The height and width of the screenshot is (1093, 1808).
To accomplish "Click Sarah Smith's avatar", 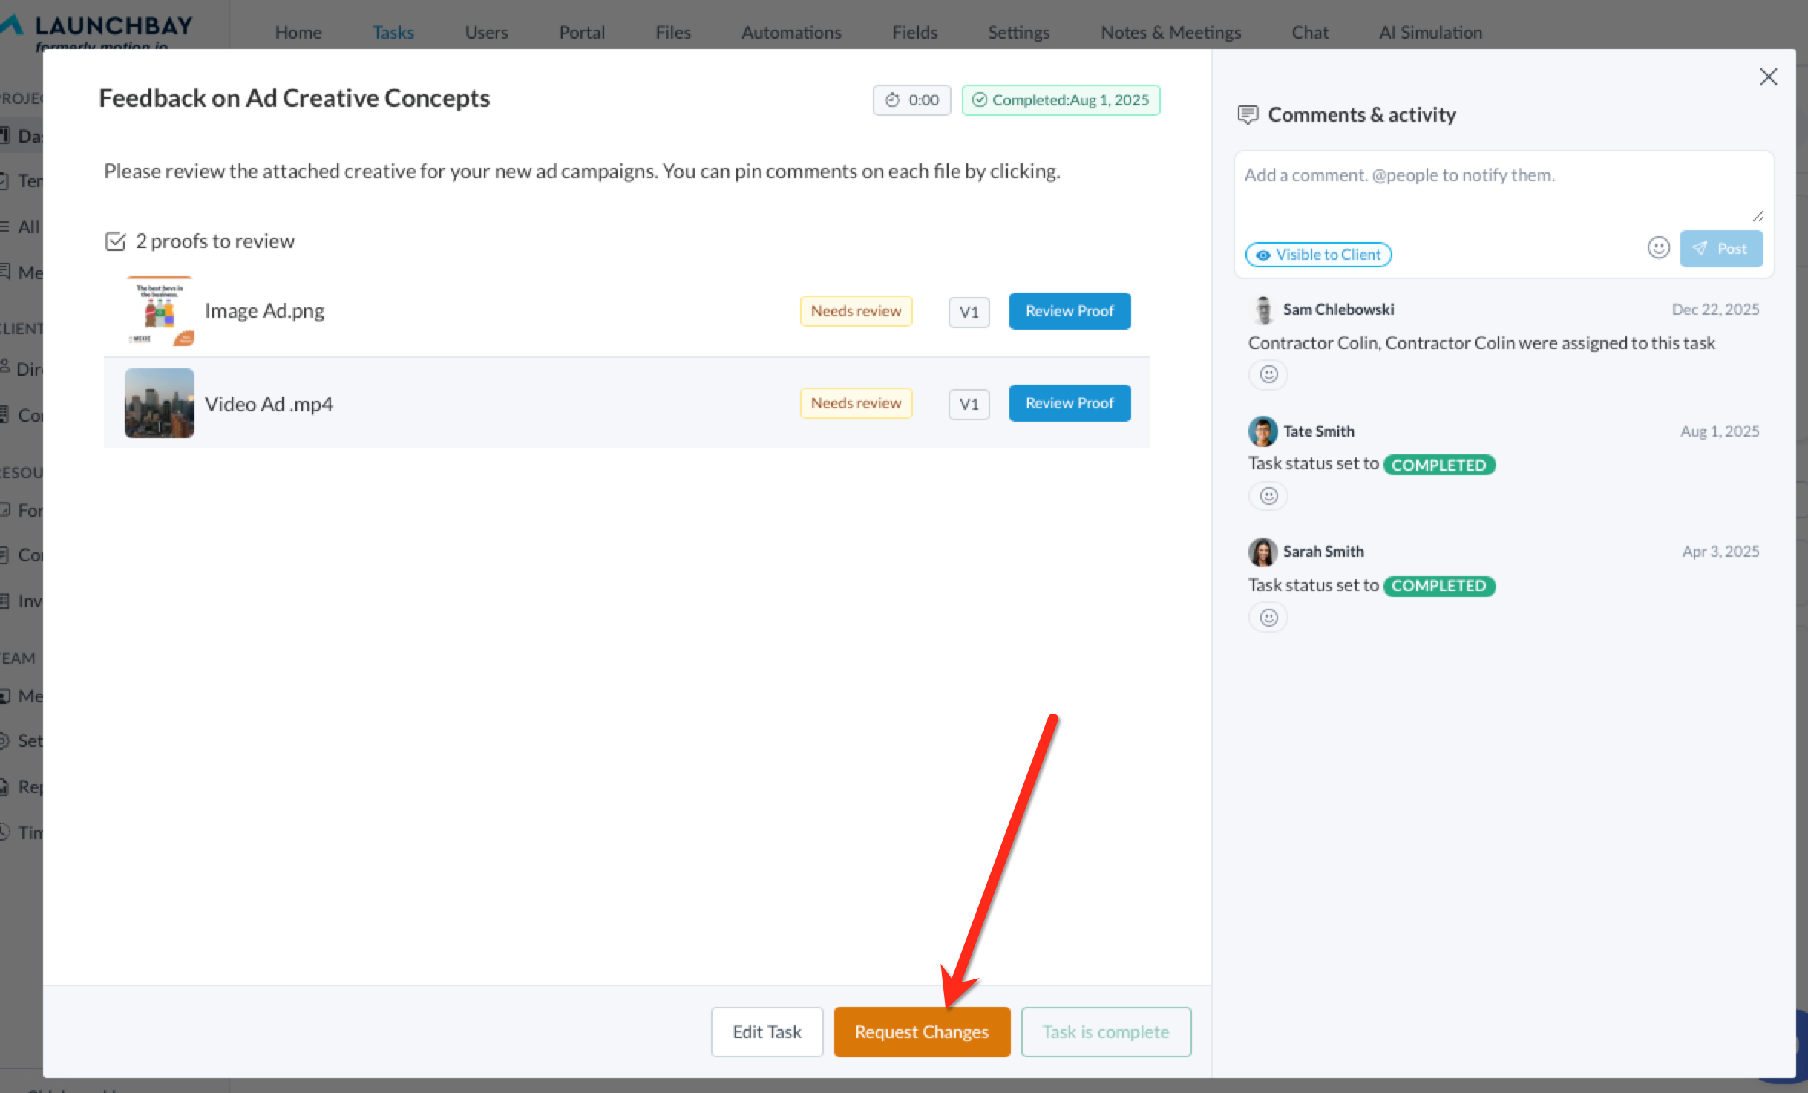I will tap(1262, 552).
